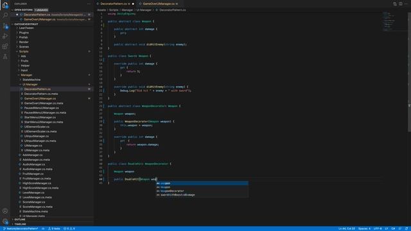Click the Ln 44 cursor position indicator
411x231 pixels.
[x=347, y=228]
